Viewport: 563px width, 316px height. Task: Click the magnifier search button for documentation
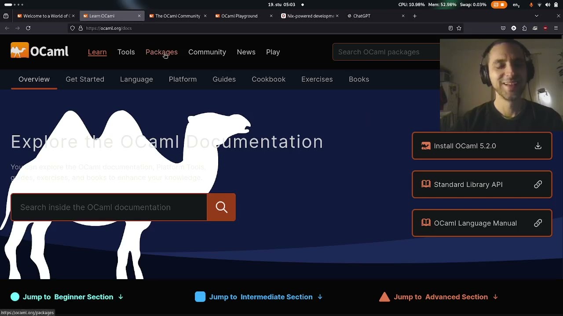pyautogui.click(x=221, y=207)
